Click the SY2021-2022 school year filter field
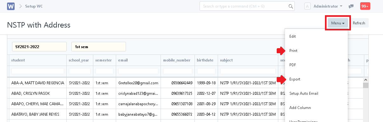 tap(39, 47)
